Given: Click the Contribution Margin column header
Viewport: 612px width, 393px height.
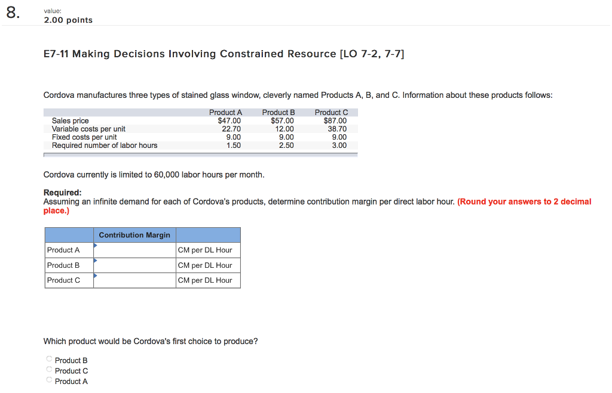Looking at the screenshot, I should [x=134, y=234].
